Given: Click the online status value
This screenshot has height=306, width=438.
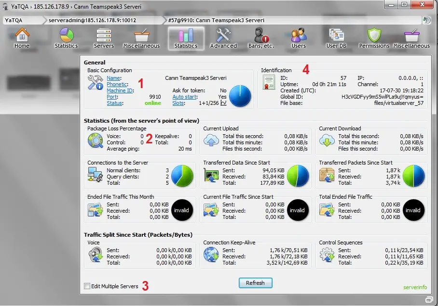Looking at the screenshot, I should 153,103.
